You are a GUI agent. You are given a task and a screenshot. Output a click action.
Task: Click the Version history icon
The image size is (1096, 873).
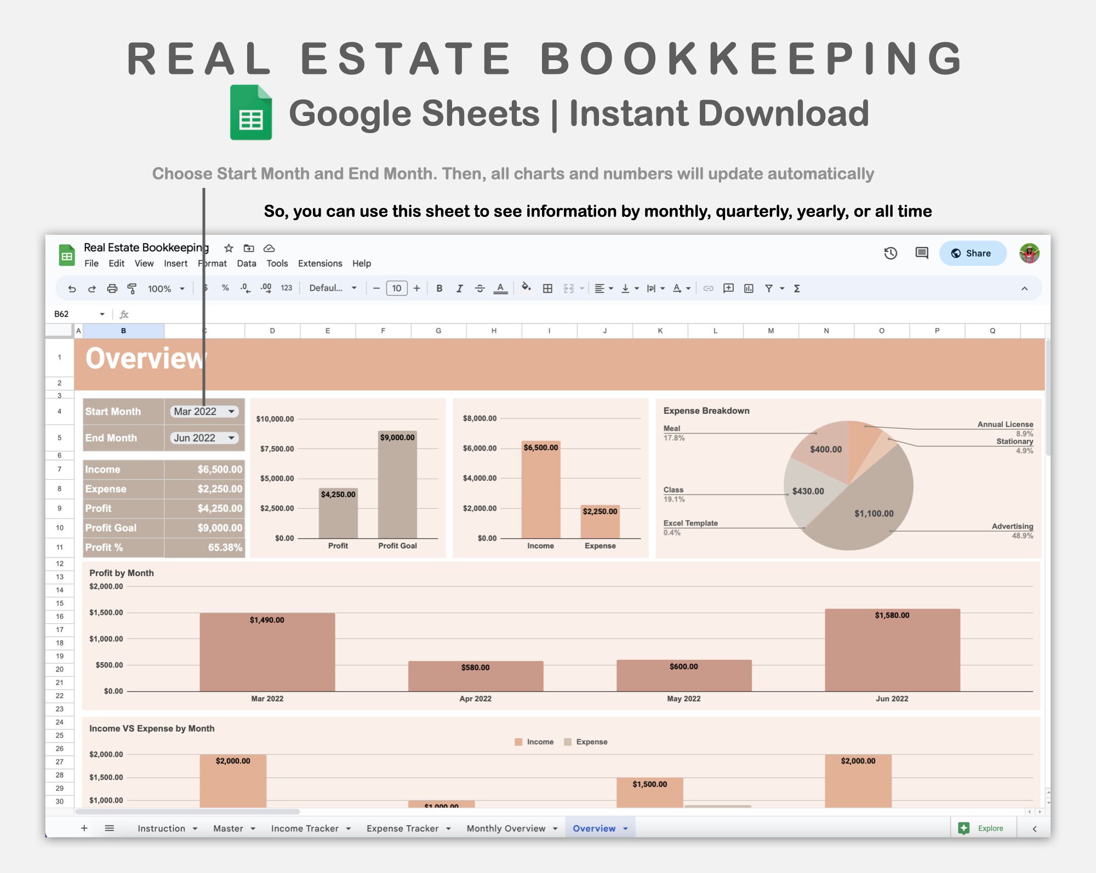coord(890,253)
